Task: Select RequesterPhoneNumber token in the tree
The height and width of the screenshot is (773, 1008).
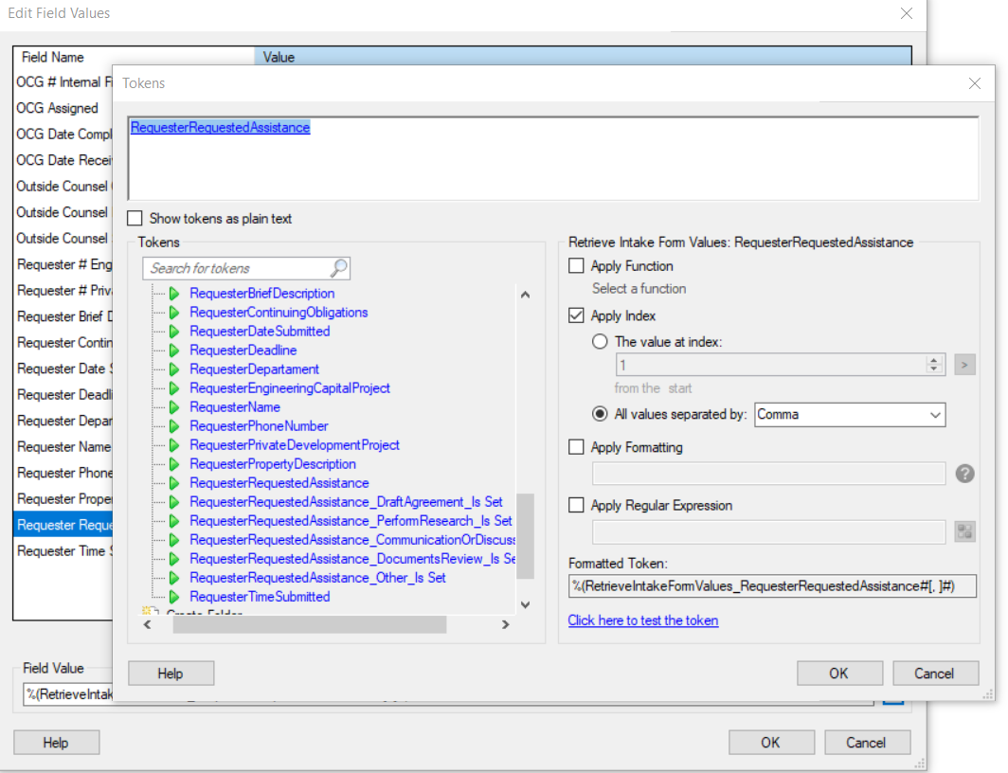Action: [x=259, y=426]
